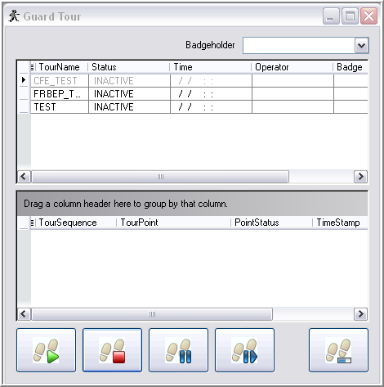The image size is (384, 387).
Task: Start tour with green play footsteps button
Action: coord(46,350)
